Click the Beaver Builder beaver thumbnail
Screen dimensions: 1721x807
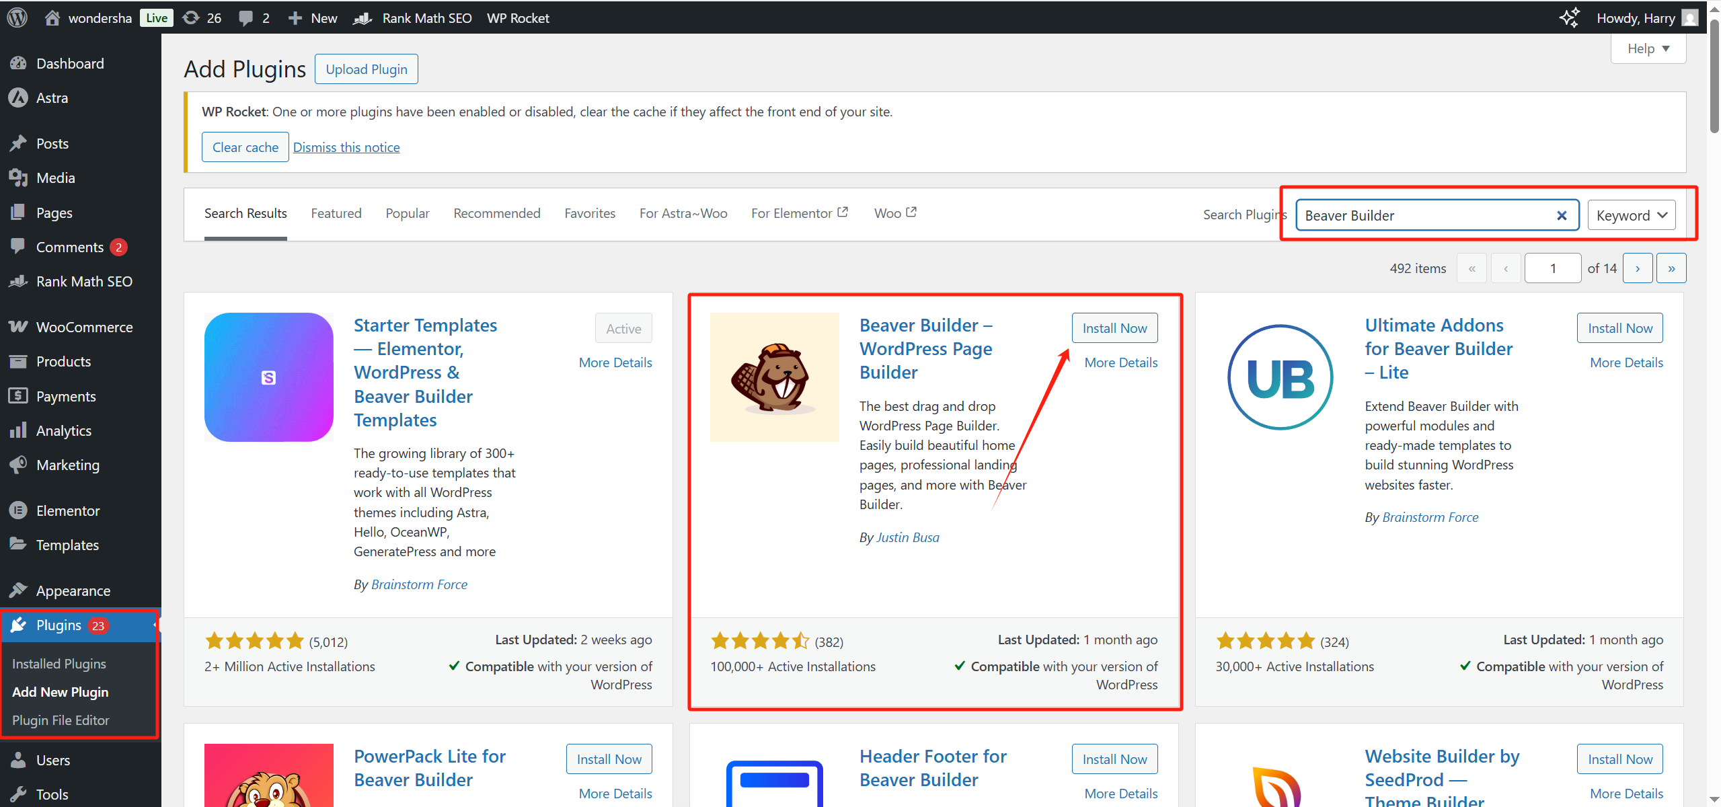774,377
